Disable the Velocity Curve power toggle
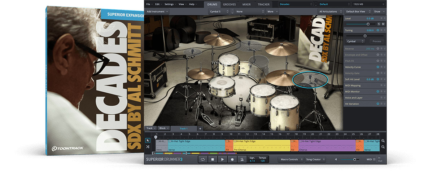 tap(378, 67)
